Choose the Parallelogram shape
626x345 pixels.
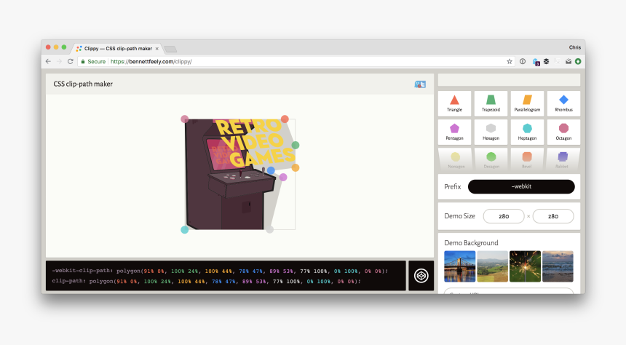[x=527, y=104]
